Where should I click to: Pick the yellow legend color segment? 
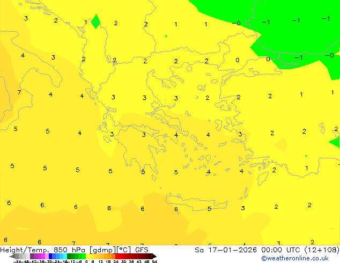coord(87,256)
